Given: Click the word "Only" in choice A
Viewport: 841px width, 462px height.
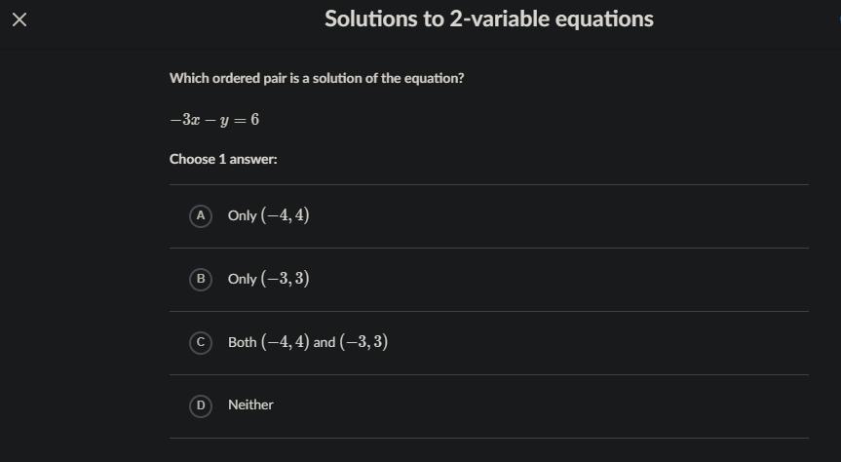Looking at the screenshot, I should tap(242, 216).
